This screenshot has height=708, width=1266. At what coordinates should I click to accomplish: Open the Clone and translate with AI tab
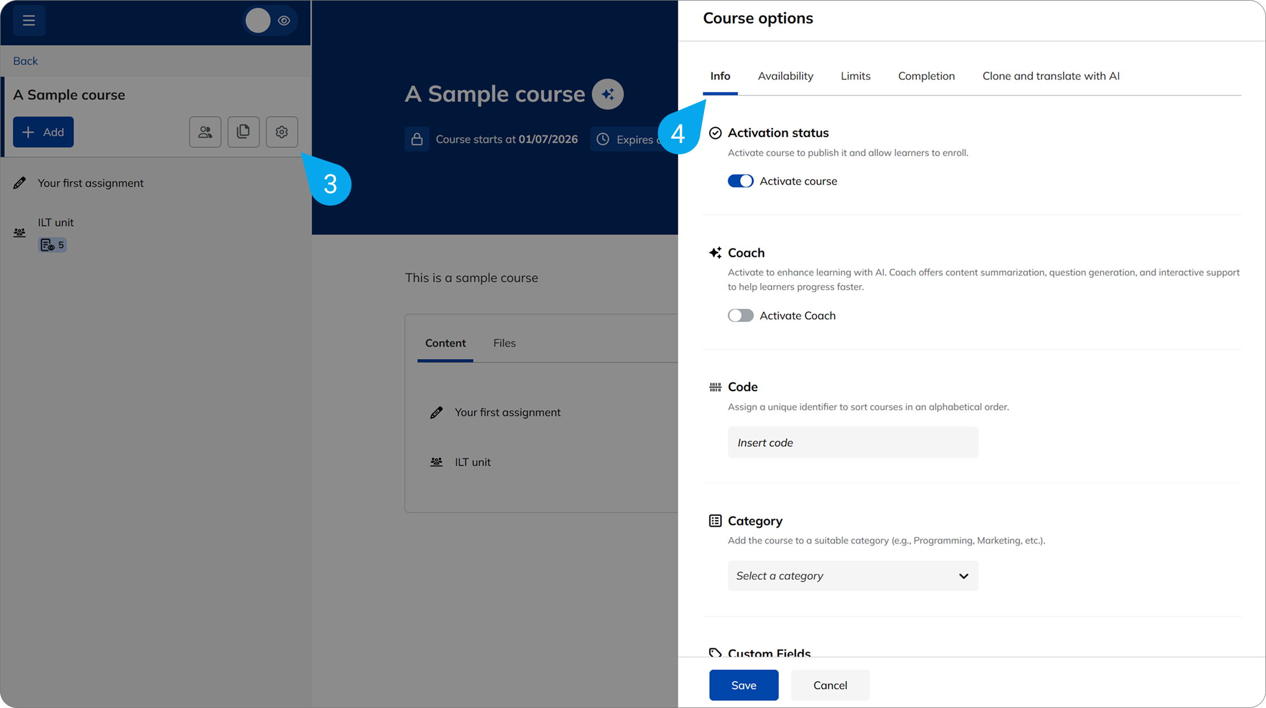[1050, 76]
